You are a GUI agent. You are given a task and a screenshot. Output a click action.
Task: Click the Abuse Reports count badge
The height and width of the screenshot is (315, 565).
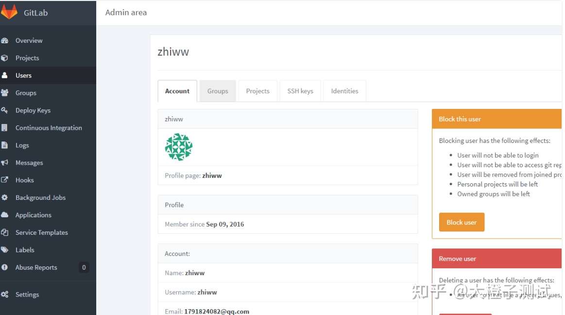click(x=84, y=267)
